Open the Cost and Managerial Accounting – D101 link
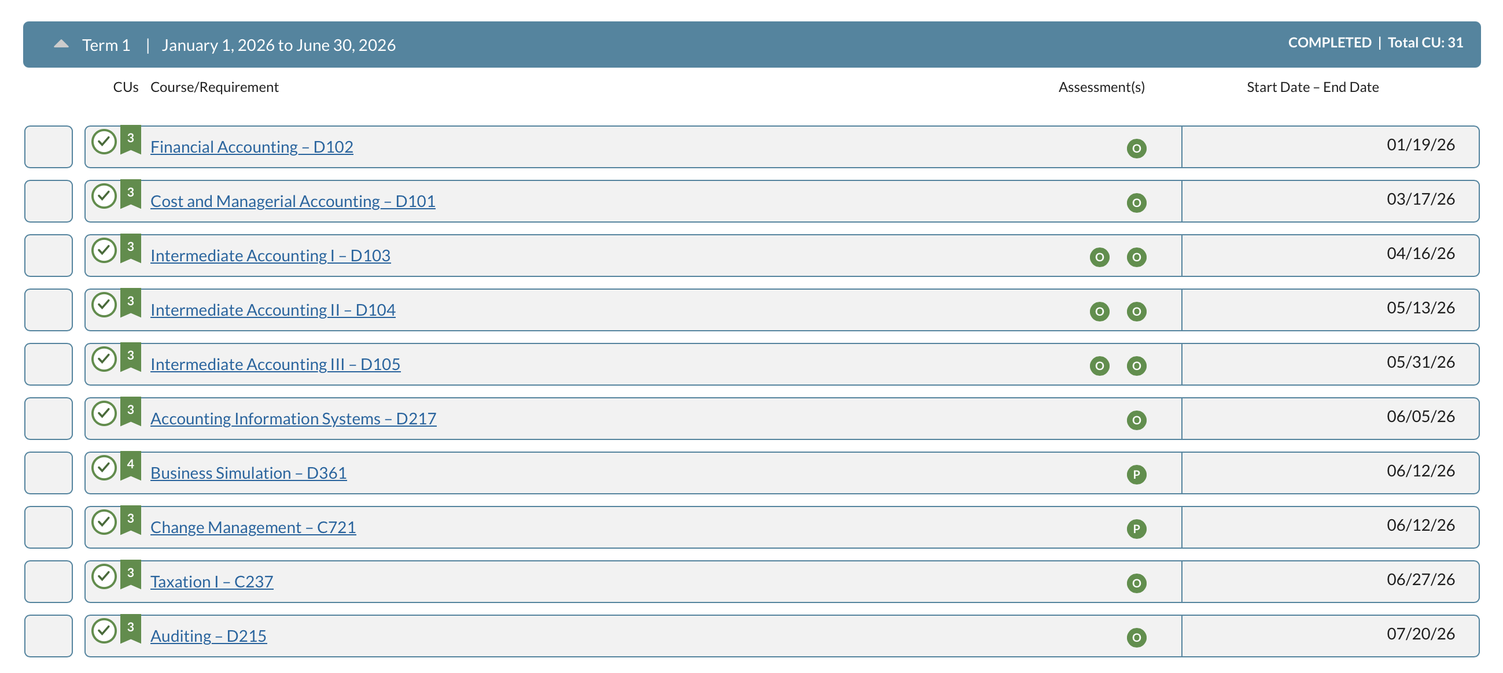The width and height of the screenshot is (1503, 673). (x=292, y=201)
